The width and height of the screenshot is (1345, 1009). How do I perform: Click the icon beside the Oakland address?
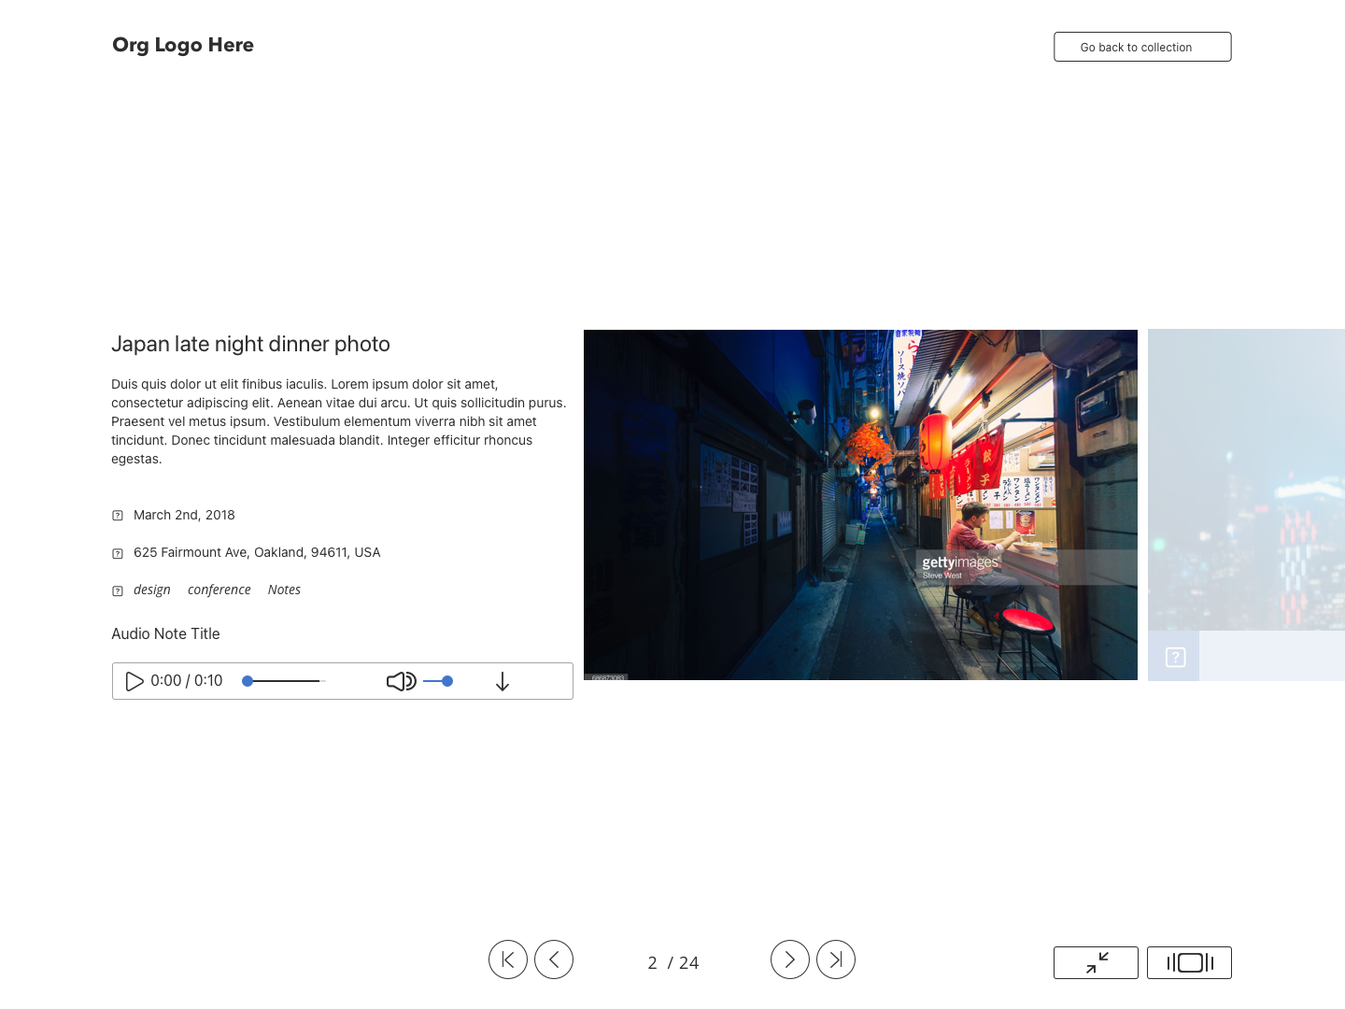click(x=118, y=553)
